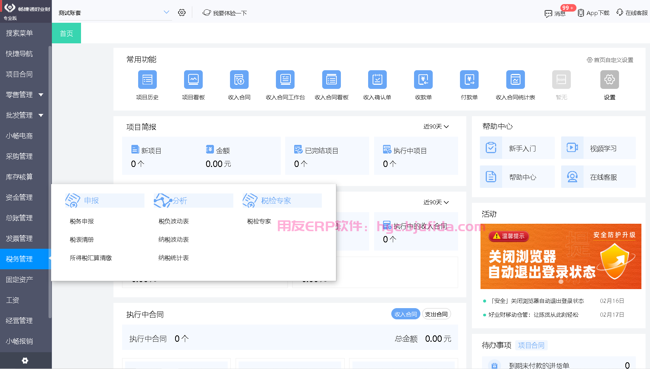Click 我要体验一下 link in top bar
650x369 pixels.
(225, 13)
